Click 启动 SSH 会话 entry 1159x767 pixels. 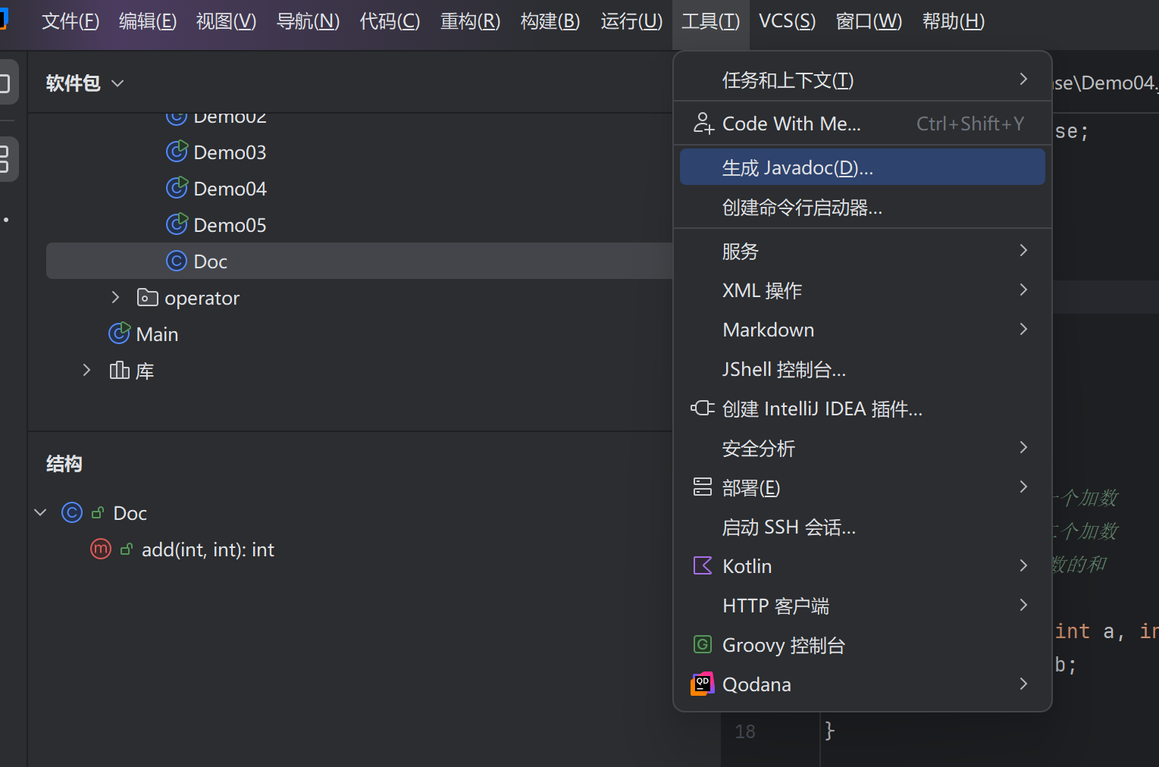tap(788, 527)
